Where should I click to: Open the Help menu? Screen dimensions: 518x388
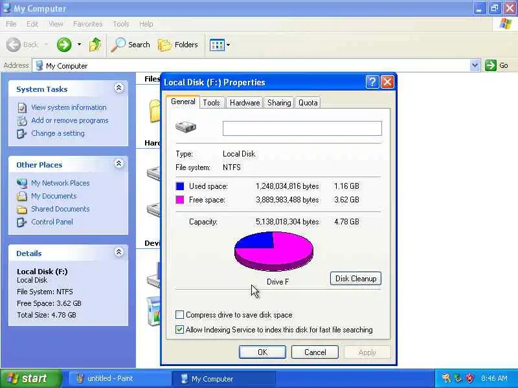tap(146, 24)
